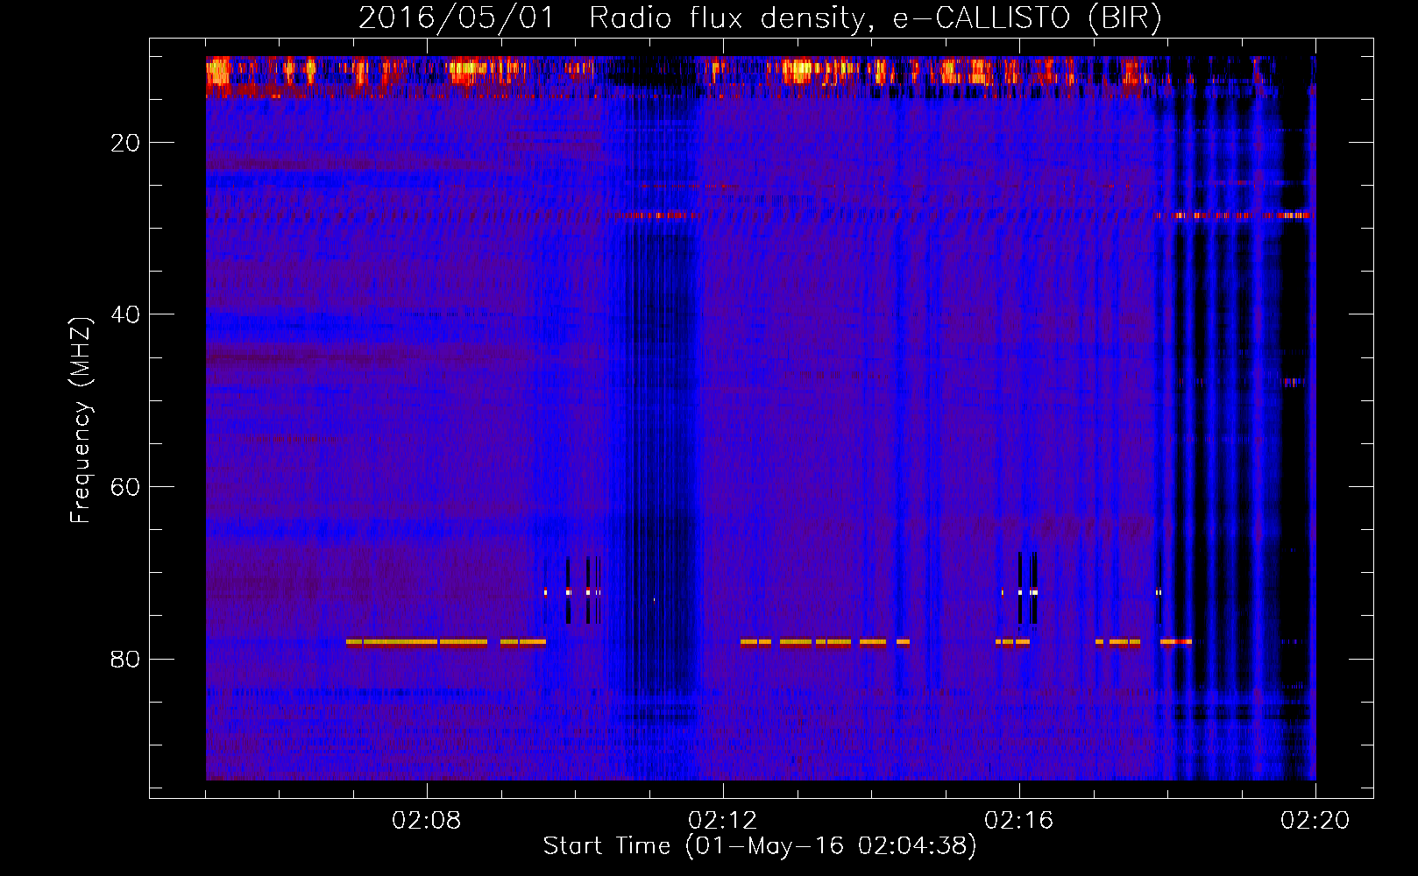
Task: Click the 20 MHz frequency tick label
Action: click(125, 143)
